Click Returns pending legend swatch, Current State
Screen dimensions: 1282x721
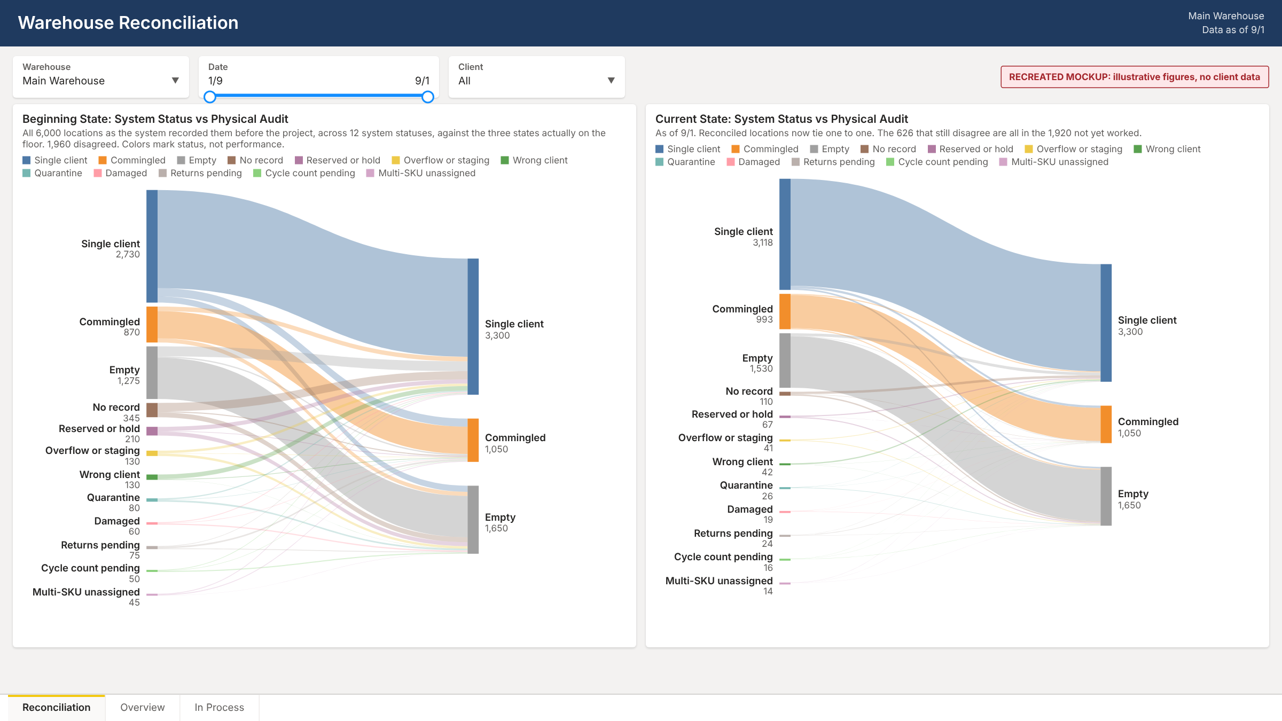click(x=795, y=162)
